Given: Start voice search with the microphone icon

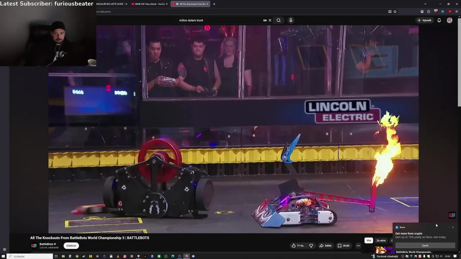Looking at the screenshot, I should pyautogui.click(x=291, y=20).
